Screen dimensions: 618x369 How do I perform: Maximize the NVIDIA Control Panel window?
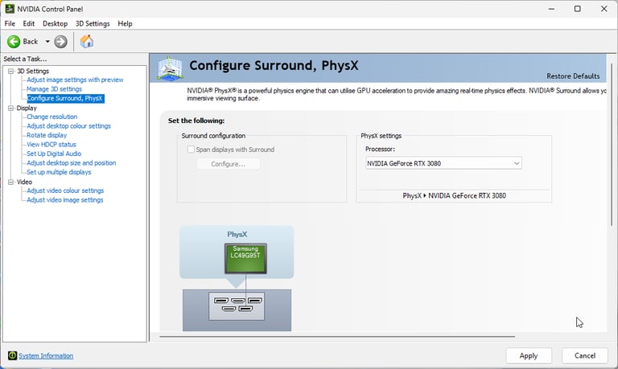(578, 9)
